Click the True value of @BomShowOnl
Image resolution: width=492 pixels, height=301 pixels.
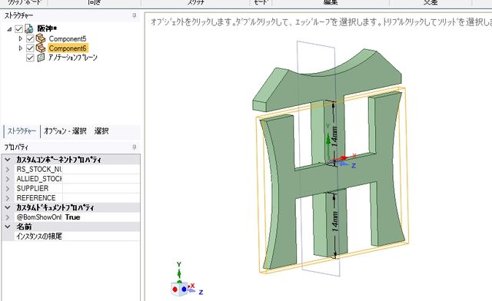click(x=73, y=217)
